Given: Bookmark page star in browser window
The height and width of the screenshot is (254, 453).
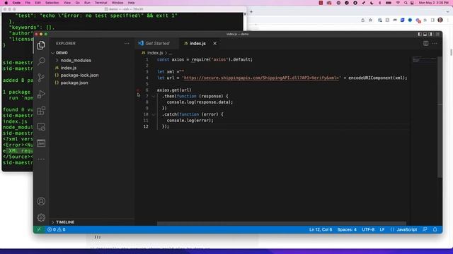Looking at the screenshot, I should point(370,20).
